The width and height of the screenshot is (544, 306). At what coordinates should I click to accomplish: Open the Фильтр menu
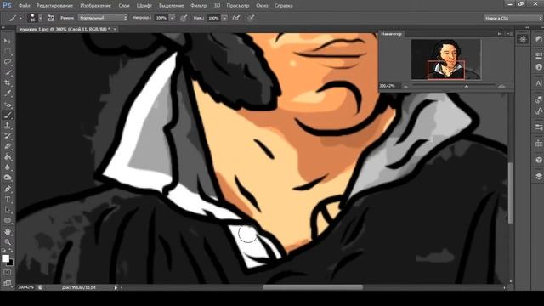click(x=198, y=6)
